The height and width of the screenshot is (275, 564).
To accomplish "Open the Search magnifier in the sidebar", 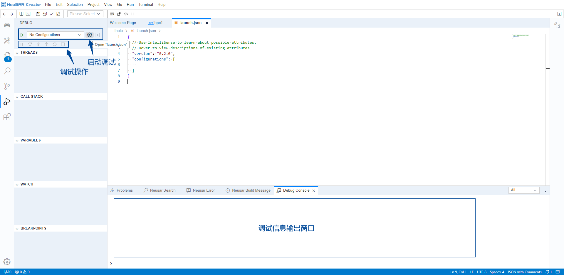I will [x=7, y=71].
